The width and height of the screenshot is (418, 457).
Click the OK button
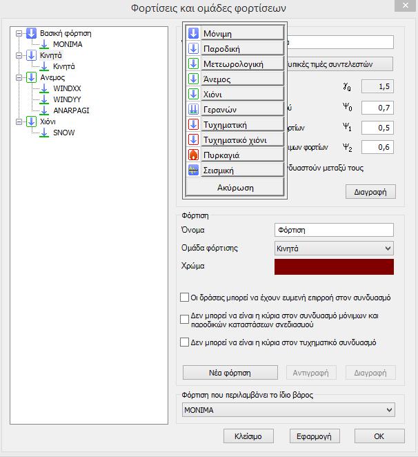tap(379, 436)
